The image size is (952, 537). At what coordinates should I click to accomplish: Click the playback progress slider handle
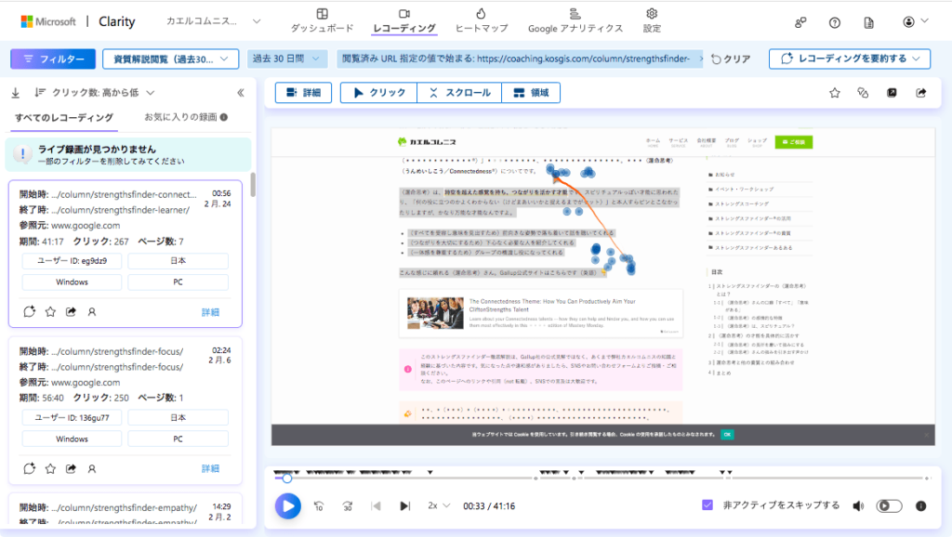click(x=287, y=478)
